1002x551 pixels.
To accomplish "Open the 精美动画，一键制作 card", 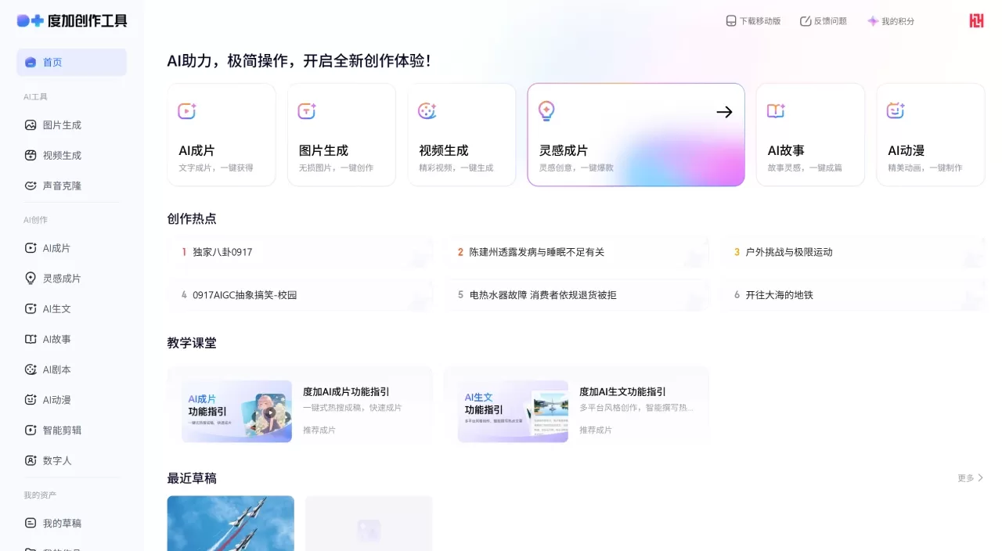I will [931, 135].
